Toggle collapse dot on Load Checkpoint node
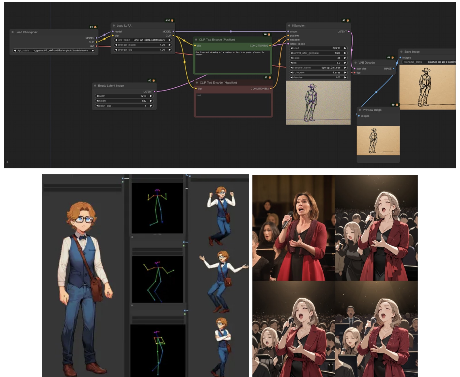 point(13,32)
